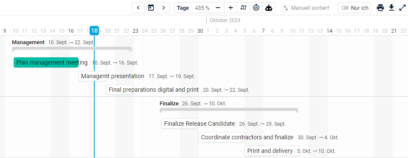Click the robot automation icon
Viewport: 408px width, 158px height.
(268, 8)
